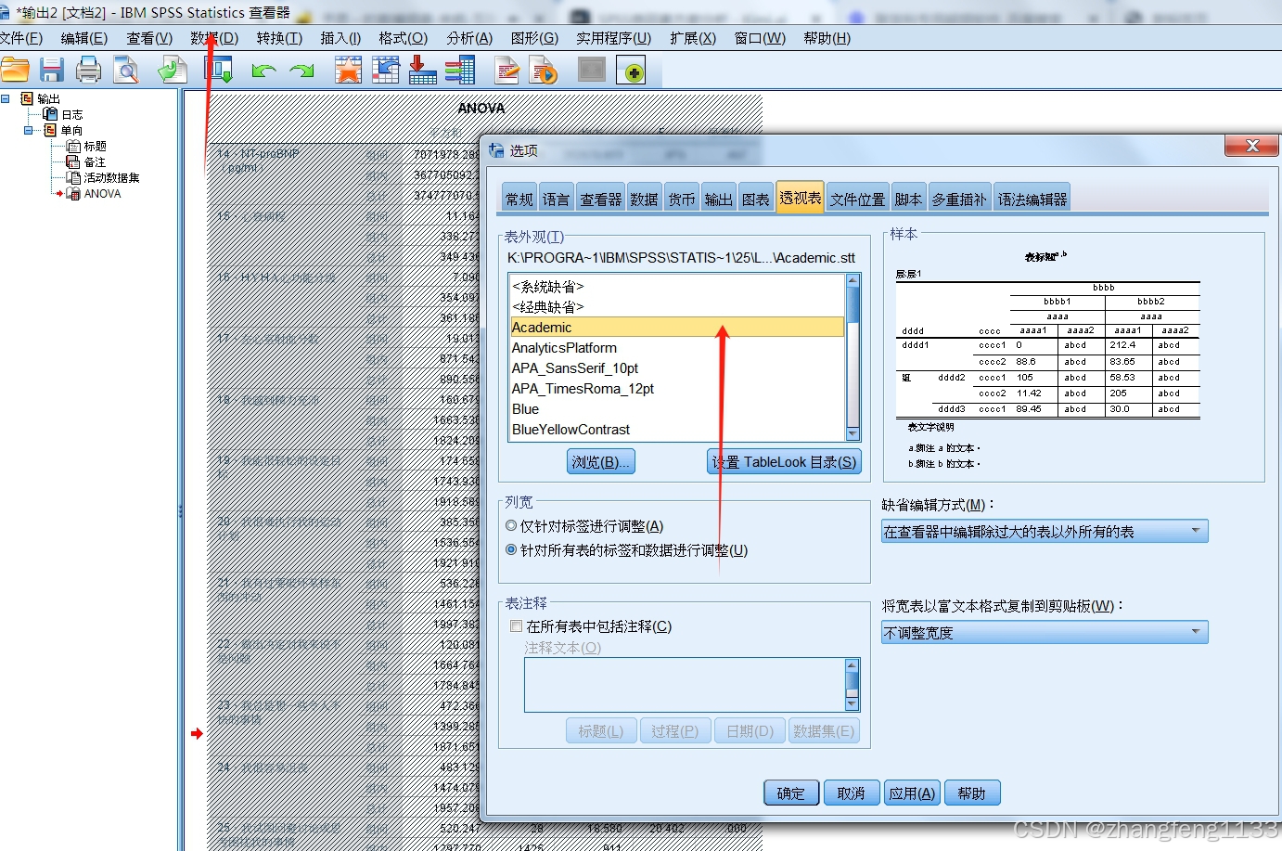Click the 浏览(B) browse button
The image size is (1282, 851).
point(601,461)
